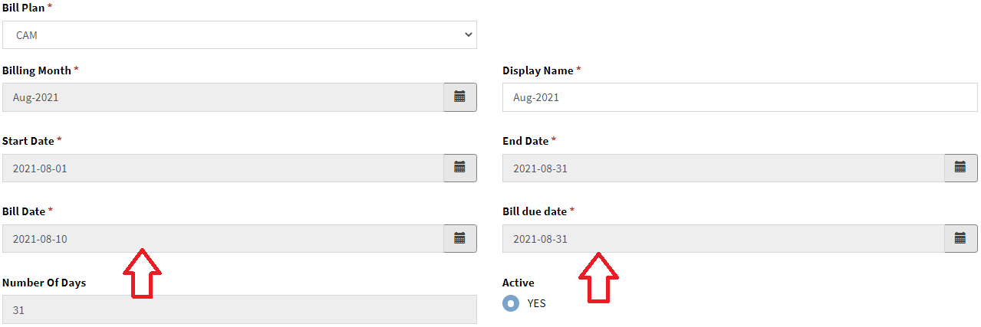The width and height of the screenshot is (981, 327).
Task: Click the Billing Month field showing Aug-2021
Action: point(222,97)
